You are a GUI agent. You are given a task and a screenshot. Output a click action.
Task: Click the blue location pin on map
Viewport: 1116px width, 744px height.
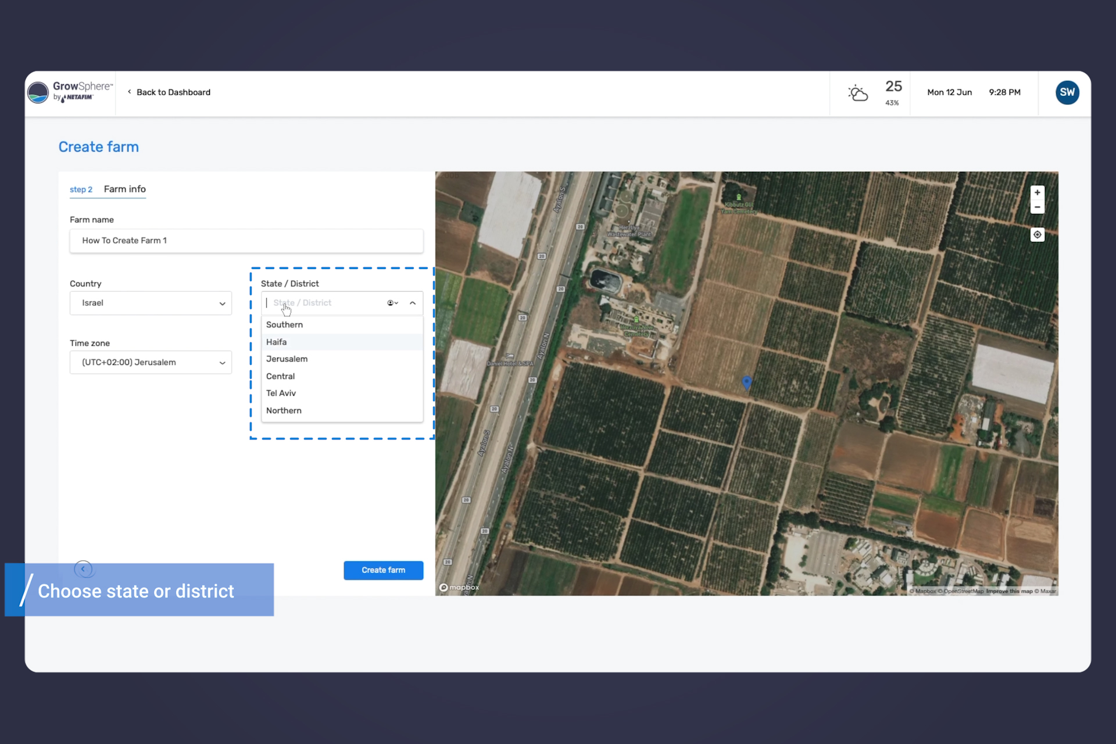point(747,382)
